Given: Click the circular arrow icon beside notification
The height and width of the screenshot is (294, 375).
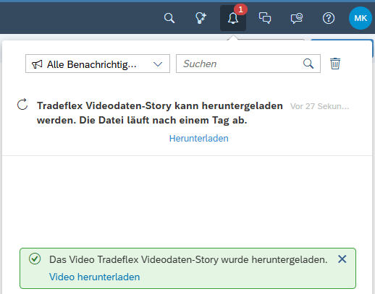Looking at the screenshot, I should 22,105.
